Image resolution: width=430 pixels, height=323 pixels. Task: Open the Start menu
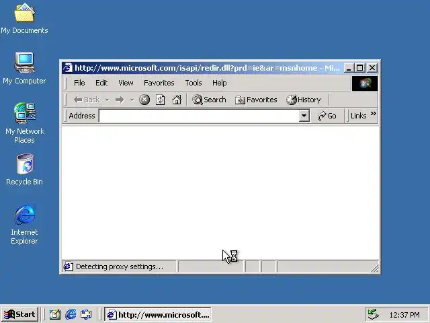(19, 314)
